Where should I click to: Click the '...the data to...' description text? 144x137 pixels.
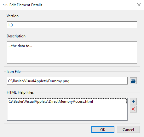20,46
